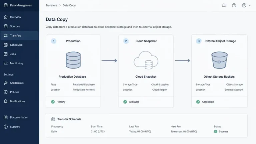Click the Support question mark icon

click(6, 127)
